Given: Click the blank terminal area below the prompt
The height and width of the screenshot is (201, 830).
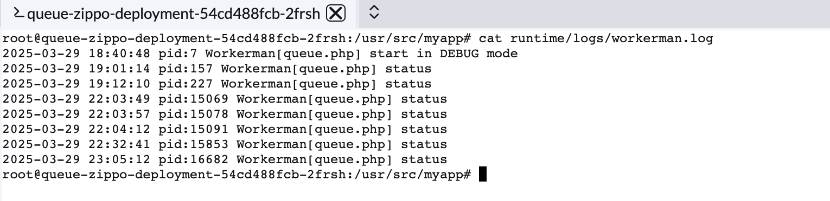Looking at the screenshot, I should pyautogui.click(x=415, y=191).
